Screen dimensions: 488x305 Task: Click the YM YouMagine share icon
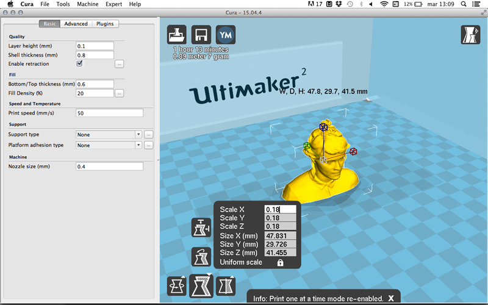coord(225,35)
